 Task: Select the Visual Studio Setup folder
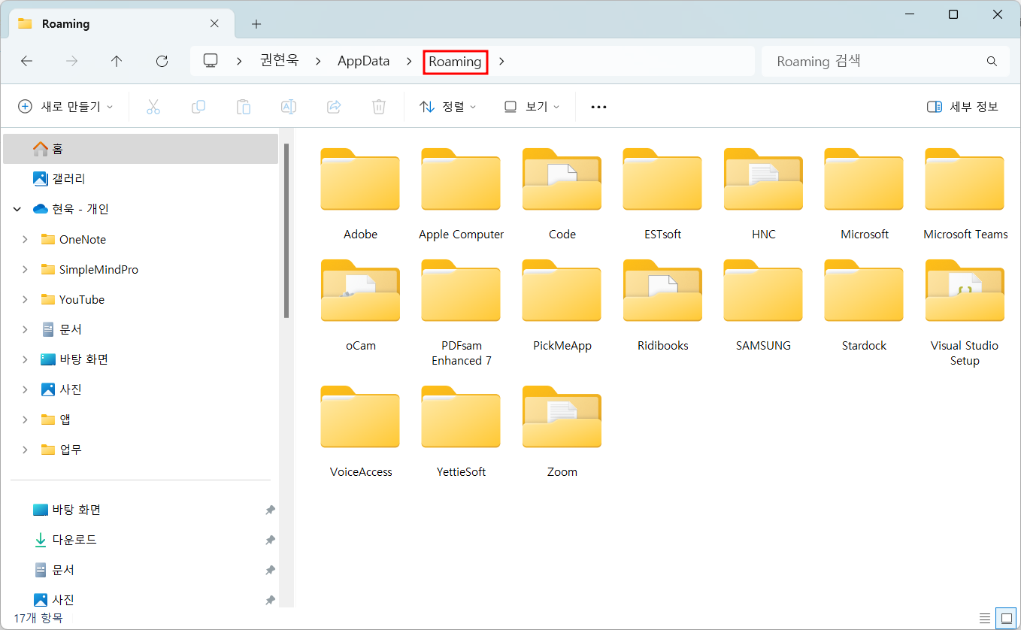965,313
